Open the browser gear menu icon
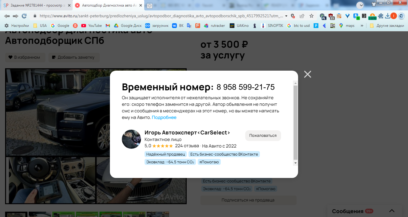Screen dimensions: 408x217 pyautogui.click(x=401, y=16)
